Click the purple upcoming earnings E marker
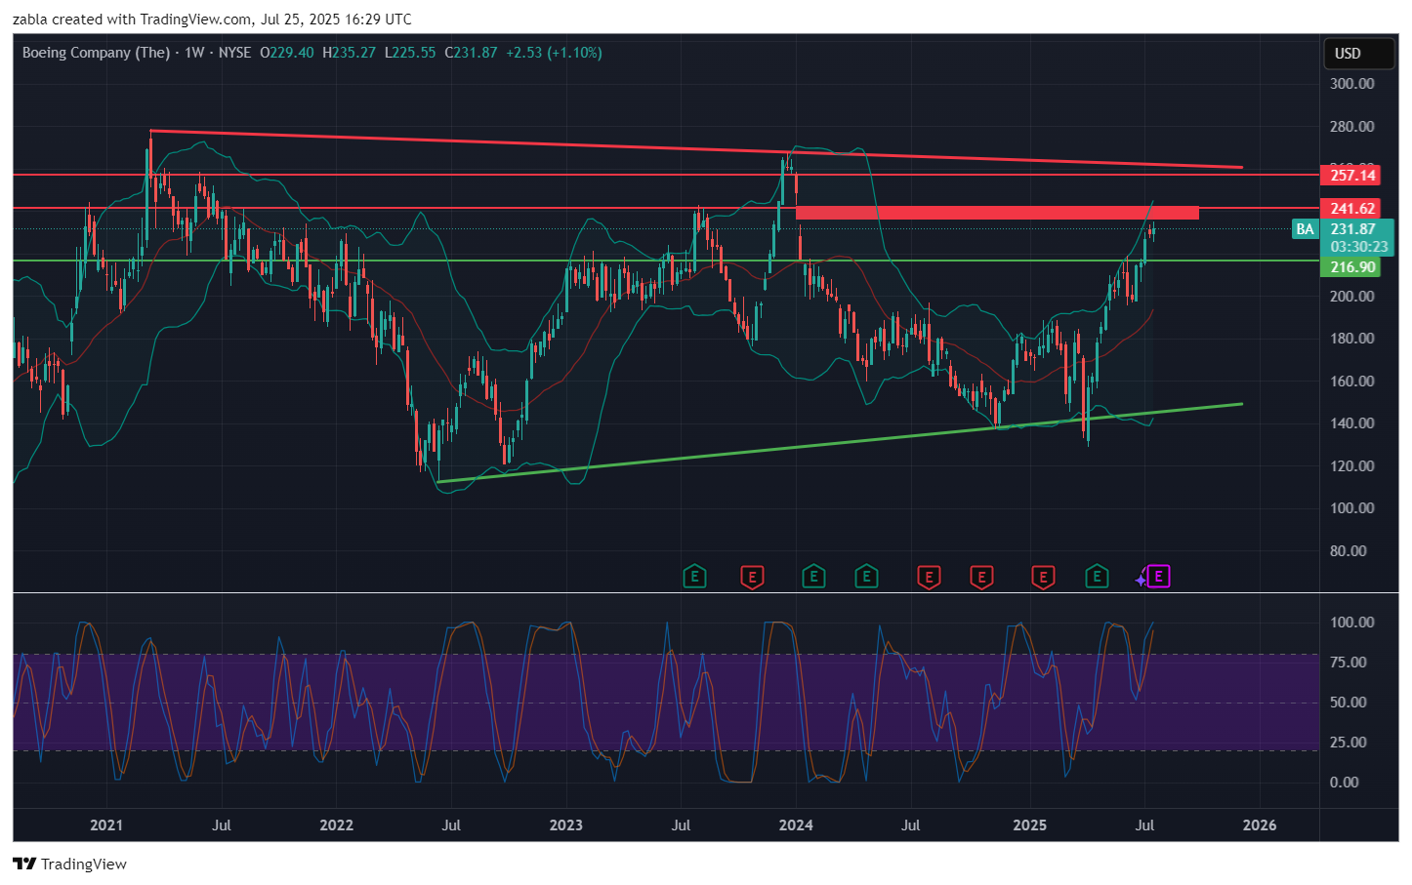 pos(1158,577)
